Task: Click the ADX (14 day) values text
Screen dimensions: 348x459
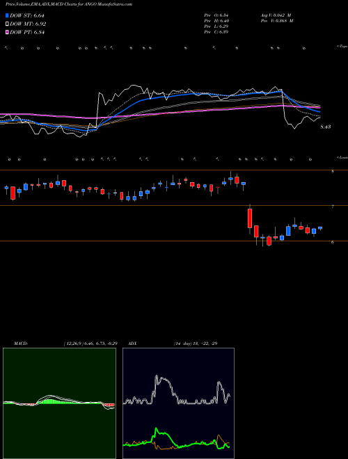Action: 196,344
